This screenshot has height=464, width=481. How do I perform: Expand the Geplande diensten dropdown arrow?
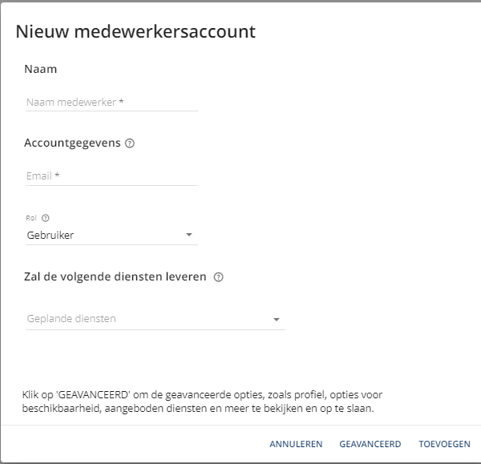point(277,320)
